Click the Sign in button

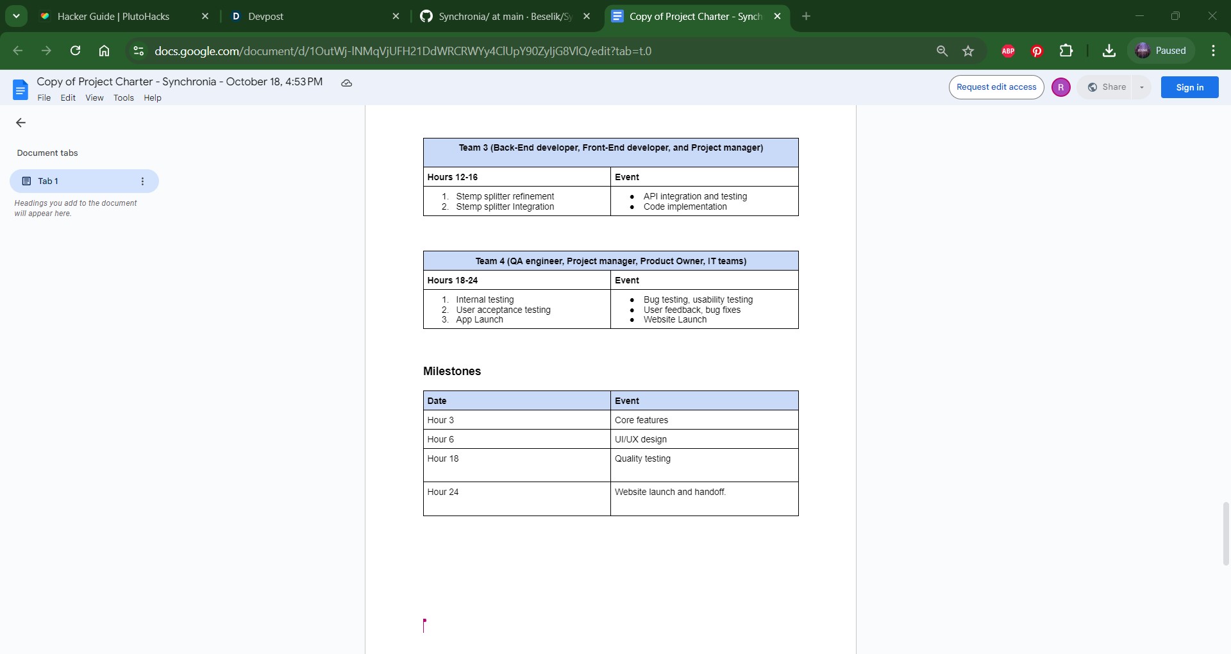coord(1189,87)
